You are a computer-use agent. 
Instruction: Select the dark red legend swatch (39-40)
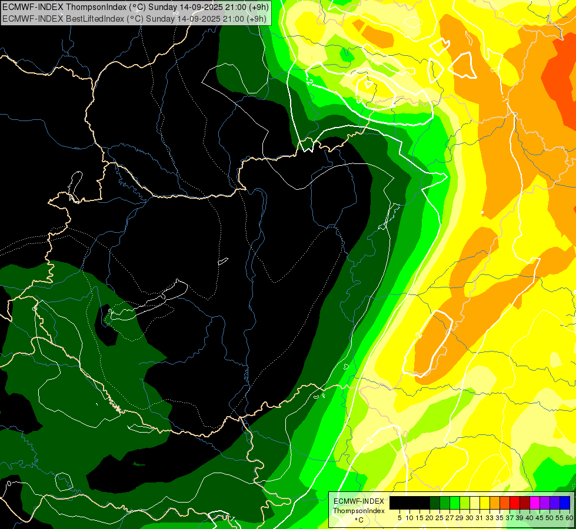click(x=525, y=503)
